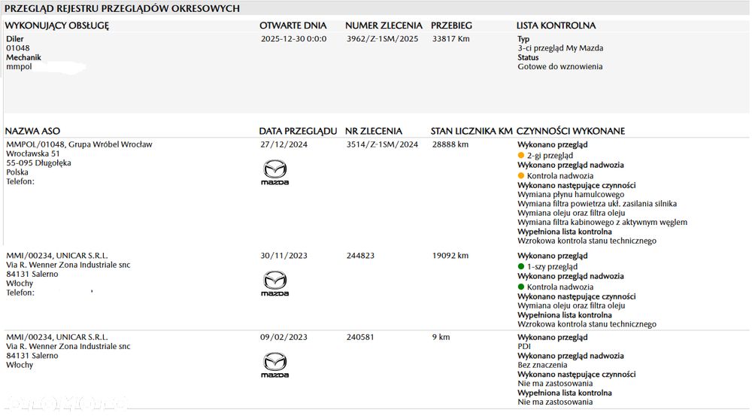Click the PDI inspection type text
Viewport: 752px width, 419px height.
point(524,347)
